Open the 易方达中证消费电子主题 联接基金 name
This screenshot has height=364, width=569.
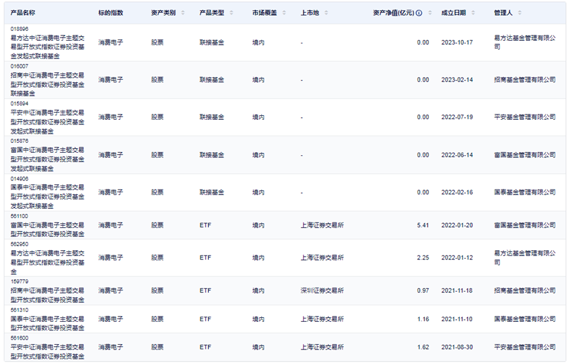click(x=47, y=47)
